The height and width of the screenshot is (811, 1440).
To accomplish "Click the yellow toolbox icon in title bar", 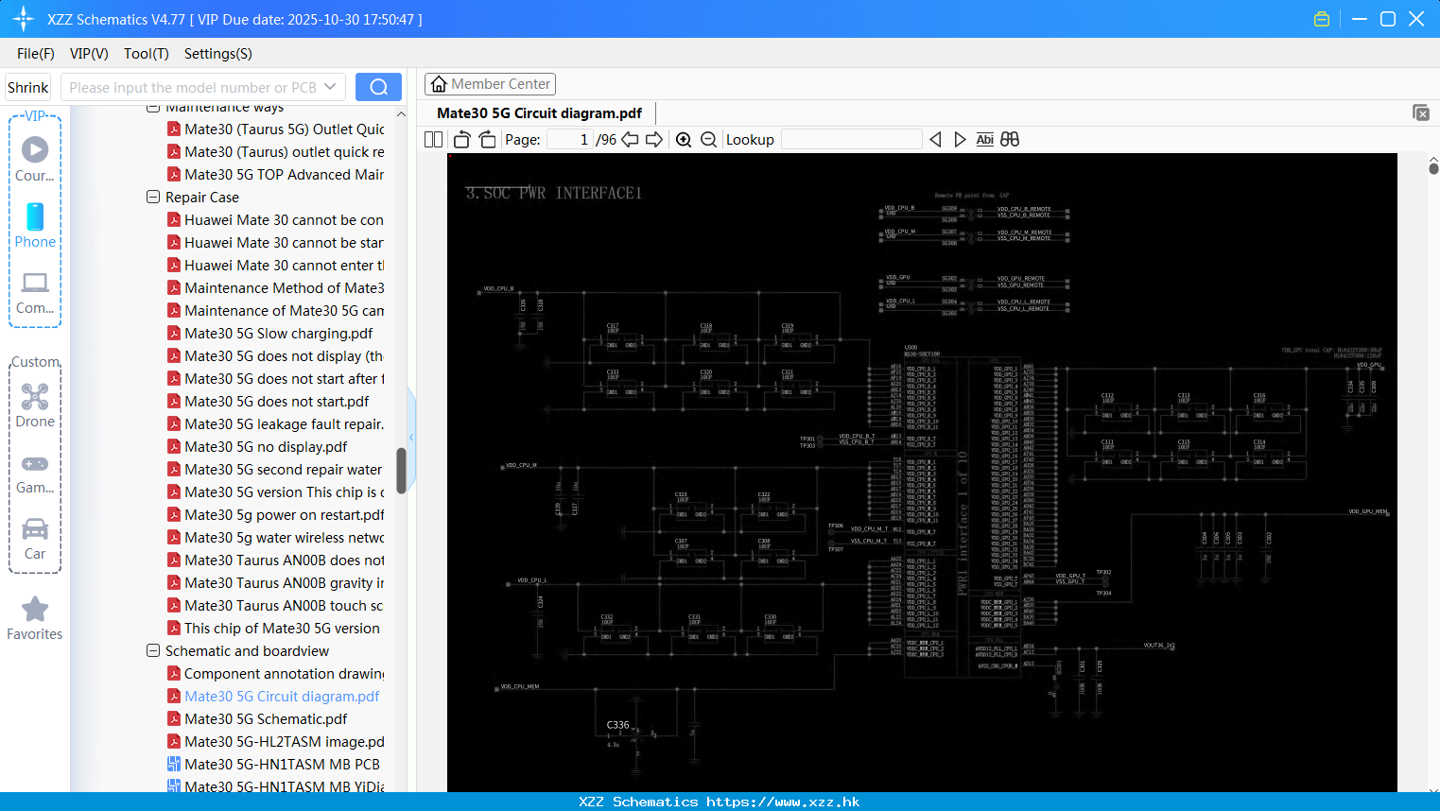I will point(1322,19).
